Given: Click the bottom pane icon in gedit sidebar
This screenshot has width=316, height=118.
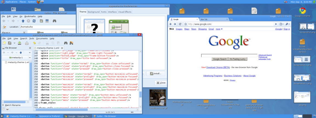Looking at the screenshot, I should click(x=7, y=109).
